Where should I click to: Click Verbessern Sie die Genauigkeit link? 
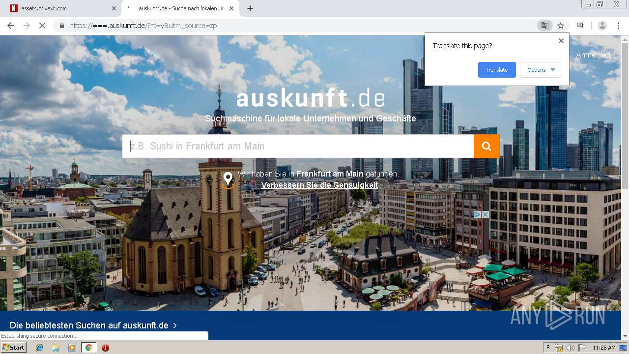click(x=319, y=185)
